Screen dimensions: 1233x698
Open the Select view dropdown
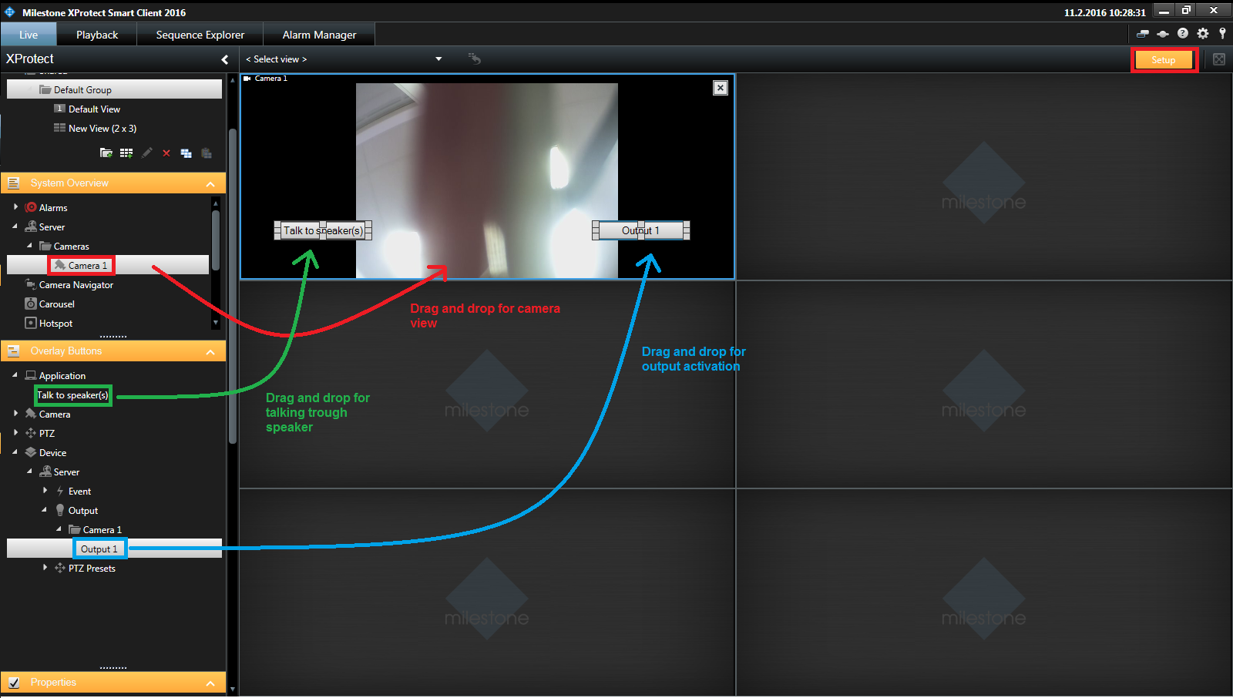coord(438,59)
